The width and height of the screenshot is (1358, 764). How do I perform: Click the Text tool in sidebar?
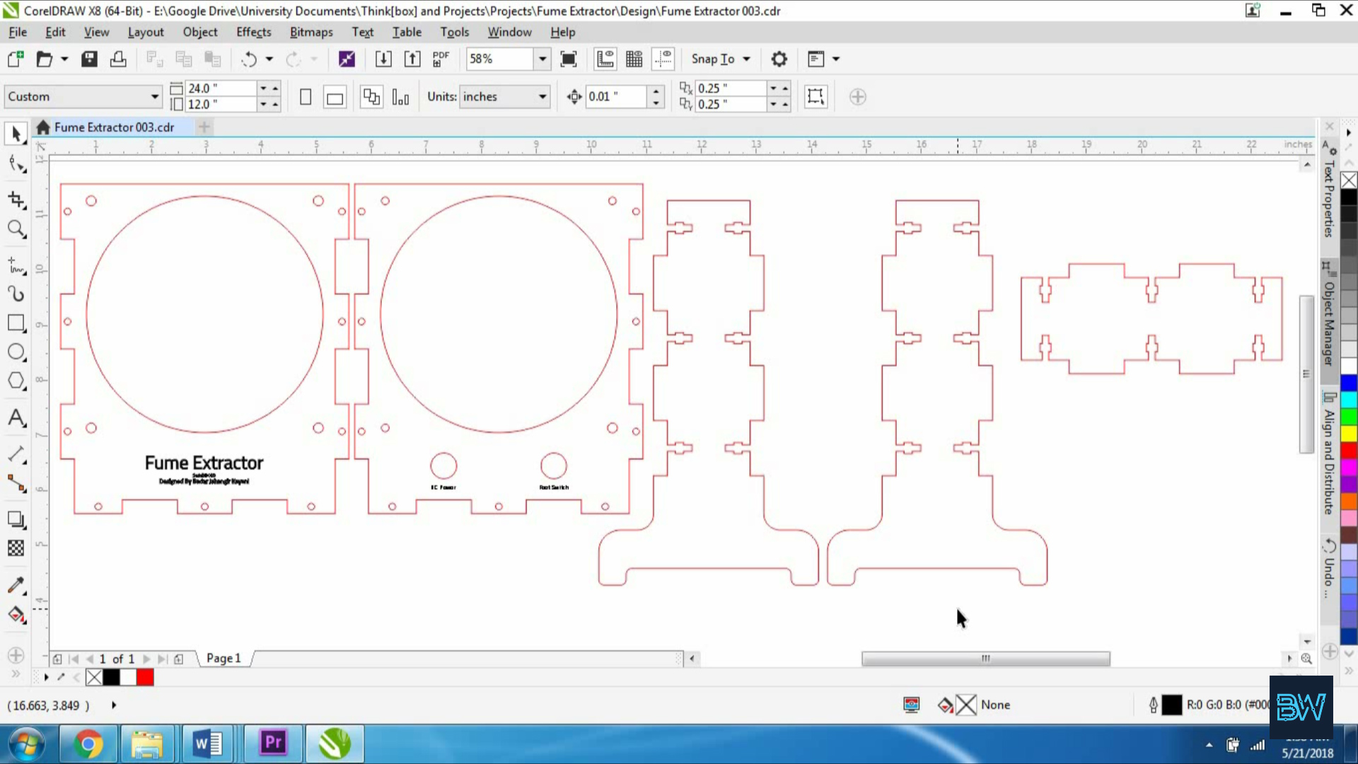click(17, 418)
